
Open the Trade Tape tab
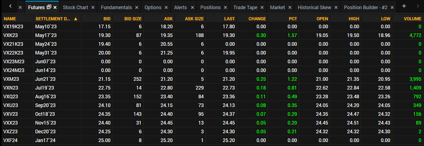click(245, 8)
